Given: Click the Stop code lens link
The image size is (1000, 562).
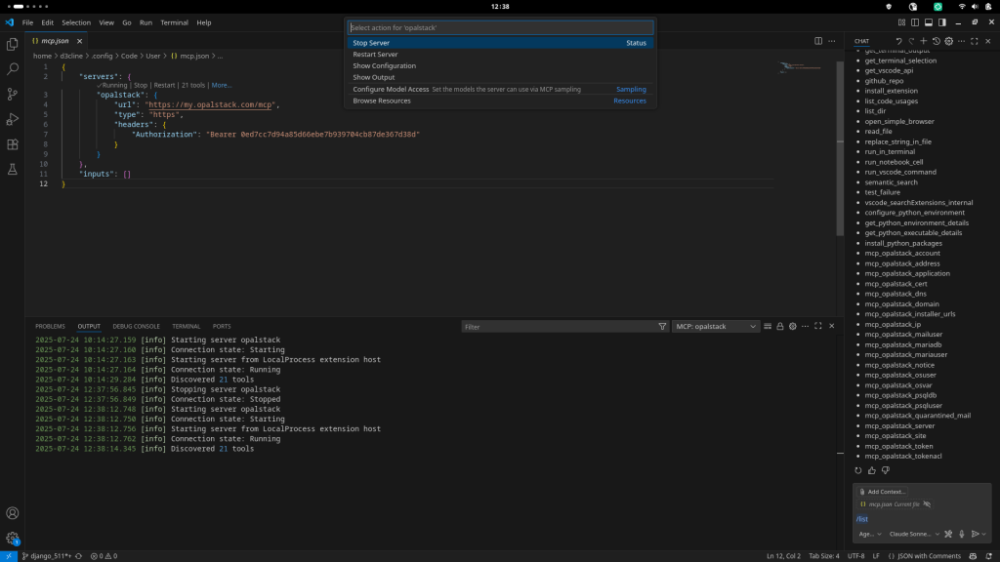Looking at the screenshot, I should [141, 86].
